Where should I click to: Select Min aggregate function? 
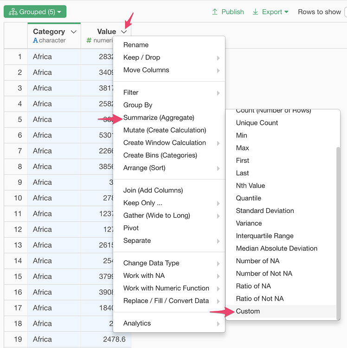coord(281,135)
